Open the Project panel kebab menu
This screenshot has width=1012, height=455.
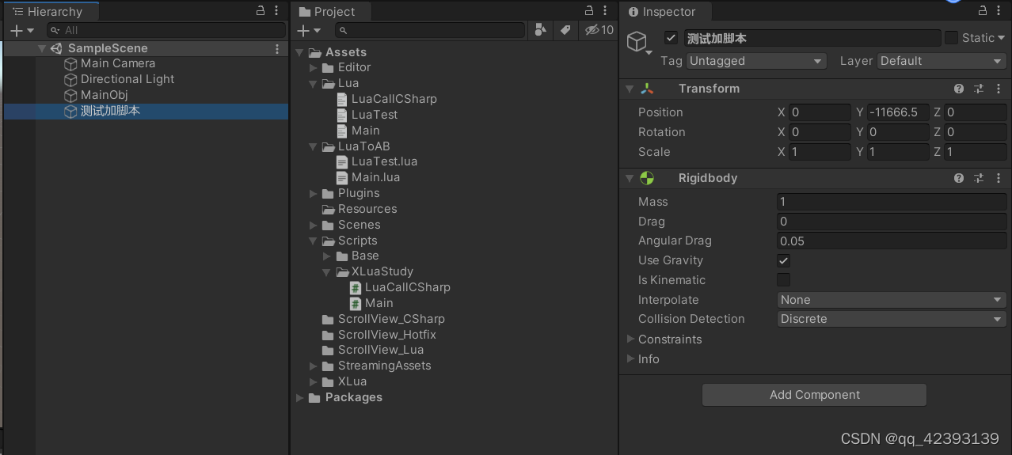point(603,11)
